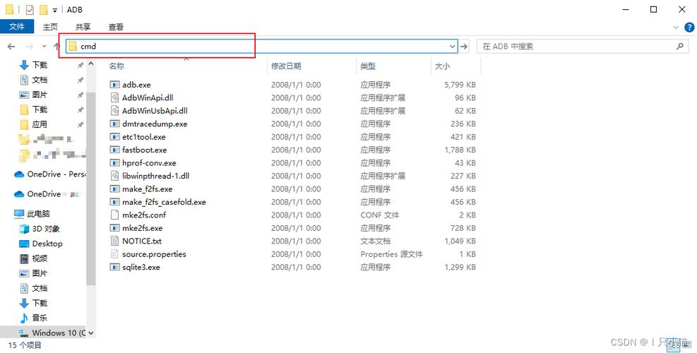
Task: Open recent locations dropdown arrow
Action: coord(44,46)
